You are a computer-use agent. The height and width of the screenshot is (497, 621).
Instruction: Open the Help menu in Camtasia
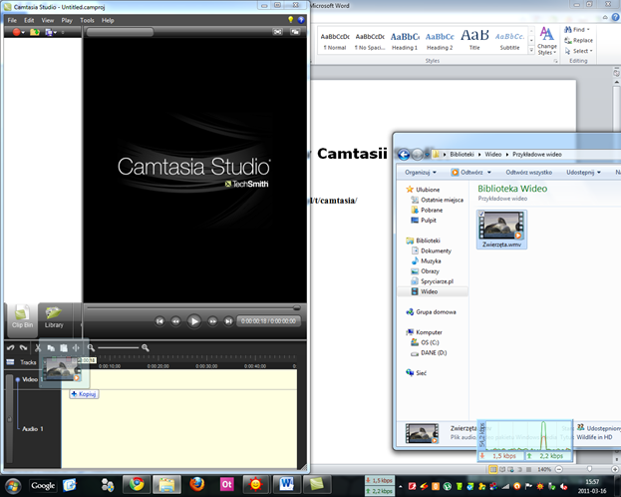click(x=108, y=20)
